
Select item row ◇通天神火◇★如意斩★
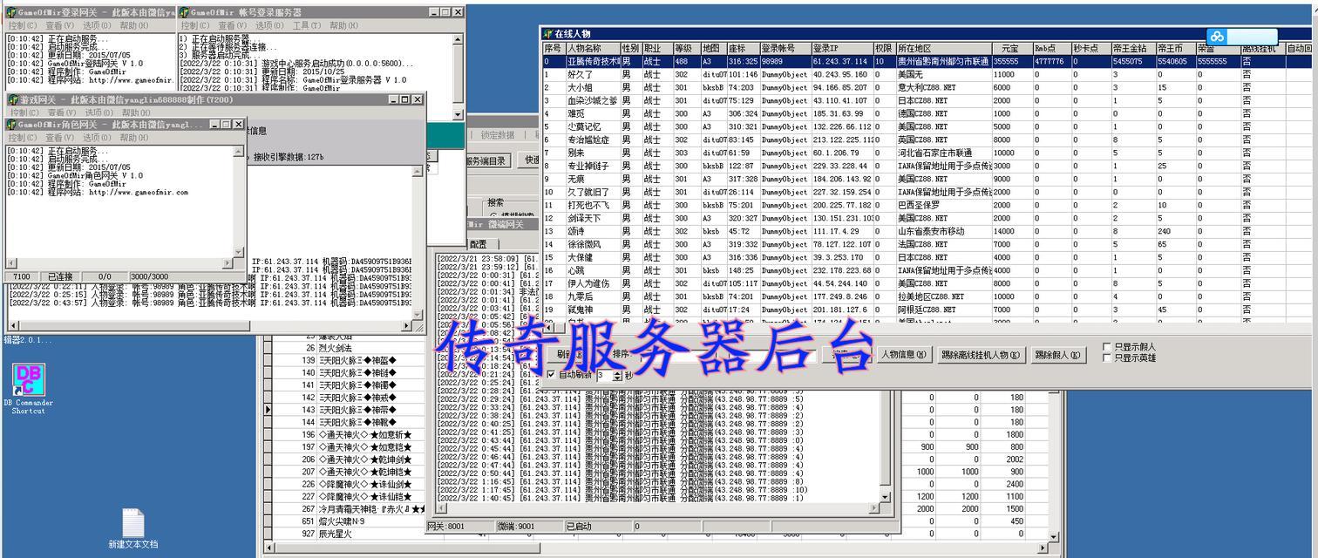click(x=349, y=435)
